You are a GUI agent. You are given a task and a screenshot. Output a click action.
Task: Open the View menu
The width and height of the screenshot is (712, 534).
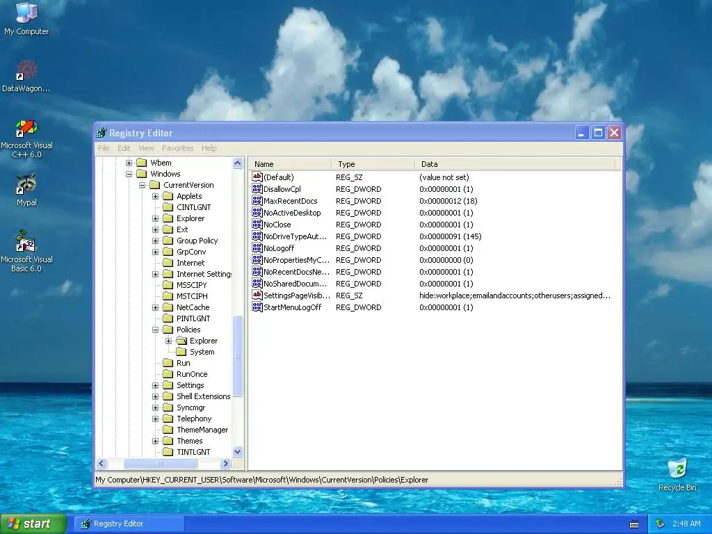point(146,148)
